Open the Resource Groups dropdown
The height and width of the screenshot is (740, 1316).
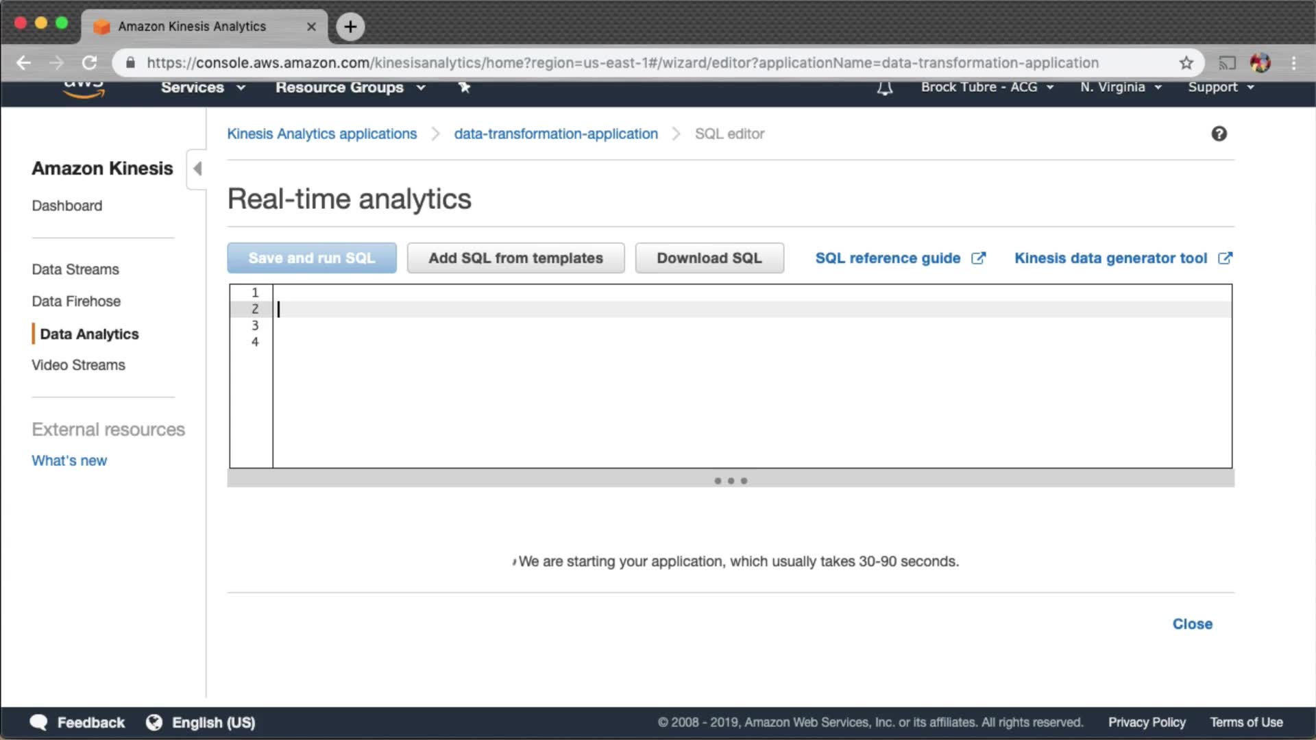[350, 88]
